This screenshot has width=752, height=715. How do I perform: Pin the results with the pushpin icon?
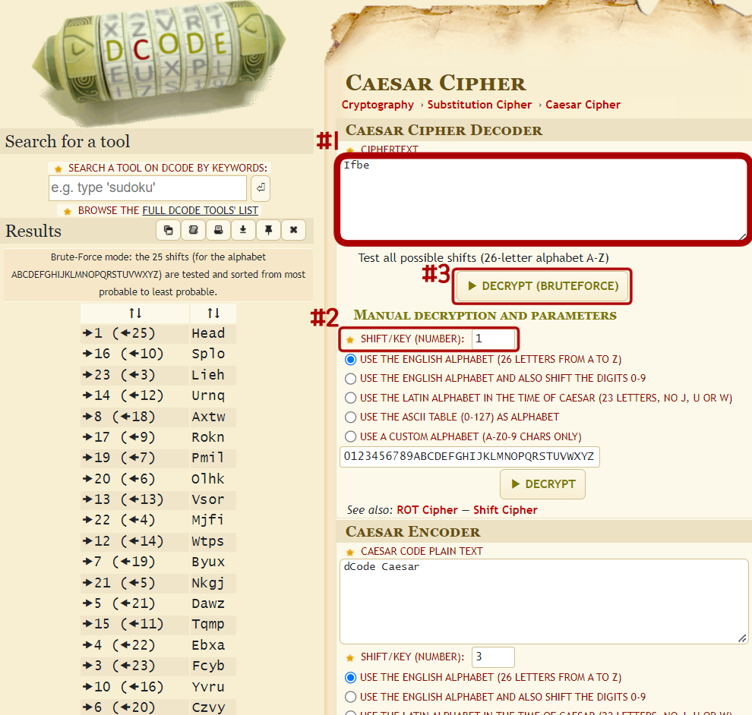(269, 231)
